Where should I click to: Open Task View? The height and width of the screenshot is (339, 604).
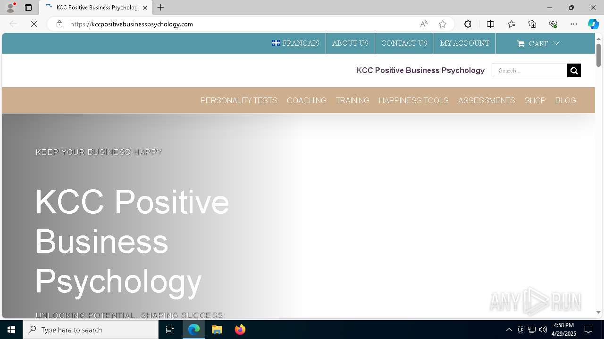(x=170, y=330)
